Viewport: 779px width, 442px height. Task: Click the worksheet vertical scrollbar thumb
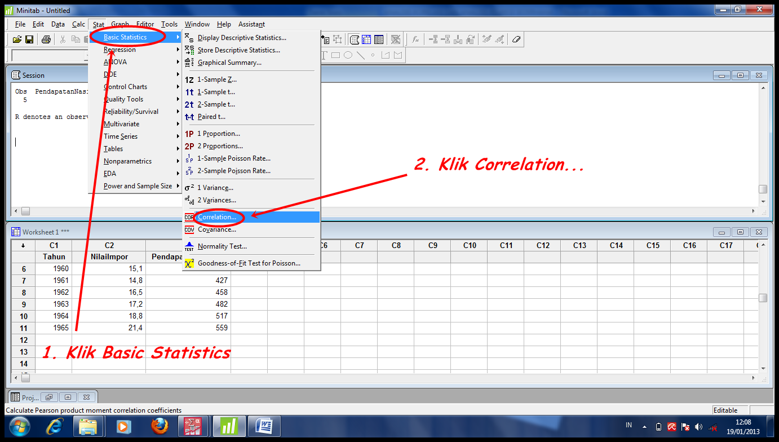click(x=763, y=298)
